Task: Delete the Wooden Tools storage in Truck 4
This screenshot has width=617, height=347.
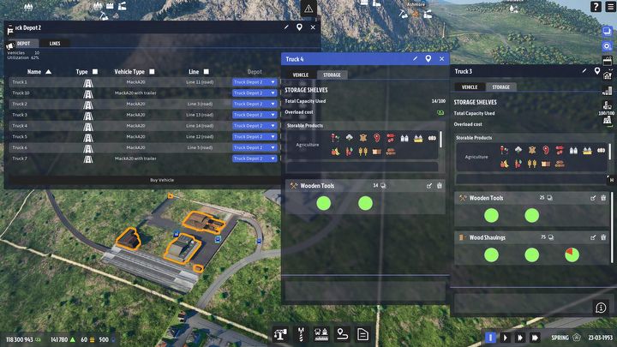Action: [x=440, y=185]
